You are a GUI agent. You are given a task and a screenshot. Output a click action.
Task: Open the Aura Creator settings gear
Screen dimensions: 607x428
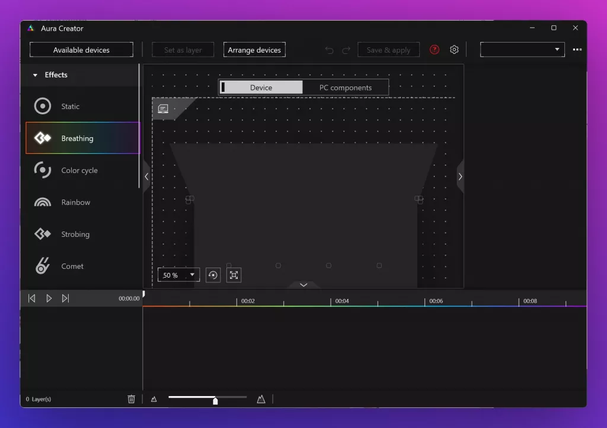454,50
